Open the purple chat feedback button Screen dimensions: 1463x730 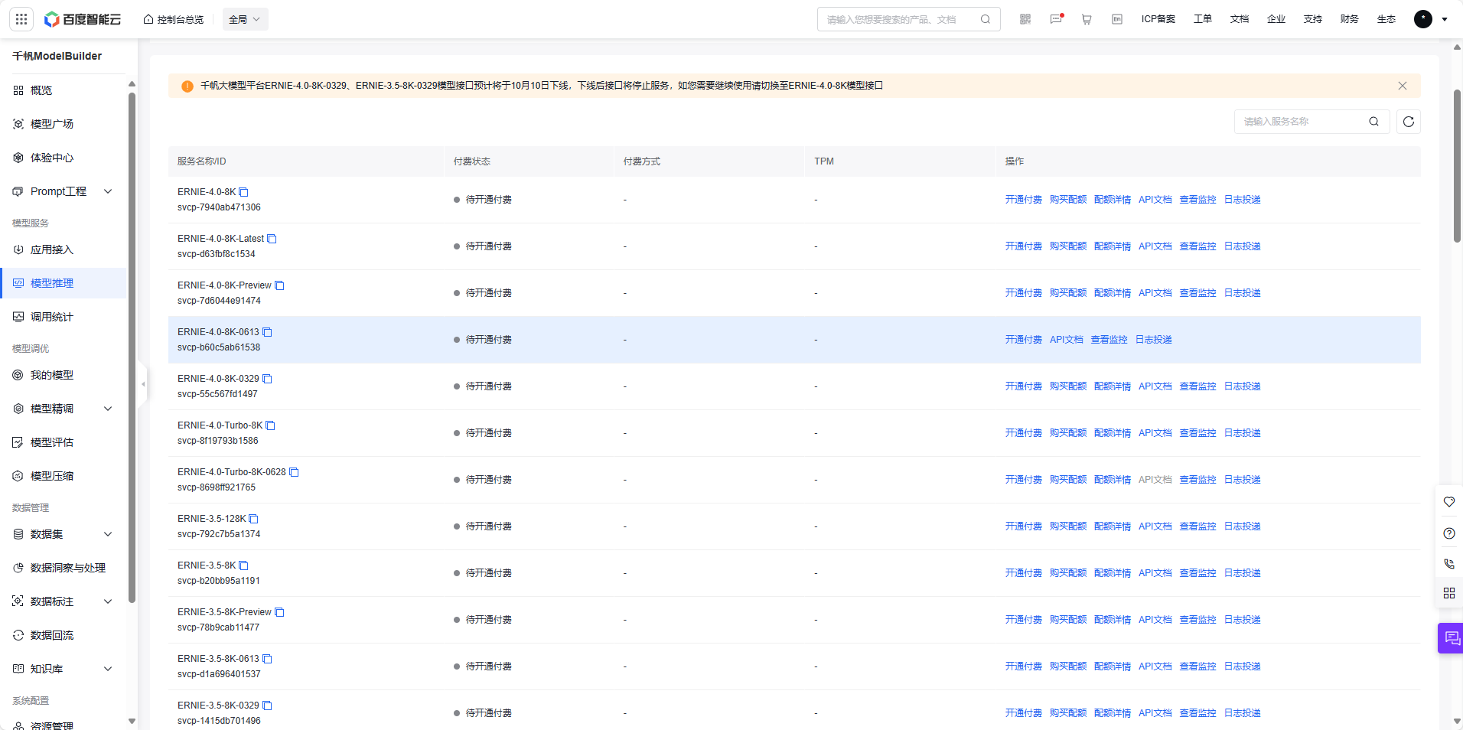point(1451,638)
